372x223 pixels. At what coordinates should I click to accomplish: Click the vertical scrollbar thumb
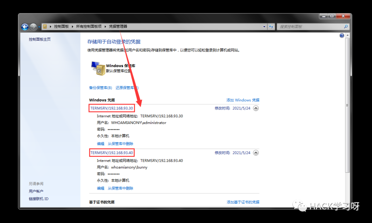coord(348,105)
